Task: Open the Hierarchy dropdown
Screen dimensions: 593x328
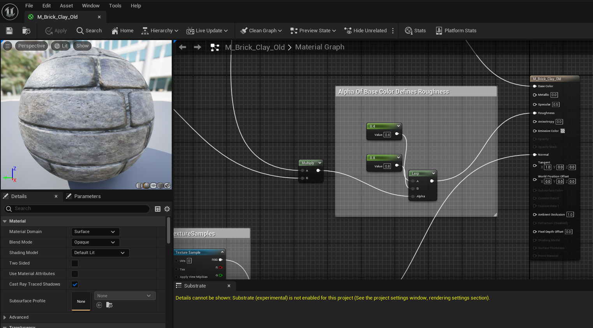Action: click(160, 31)
